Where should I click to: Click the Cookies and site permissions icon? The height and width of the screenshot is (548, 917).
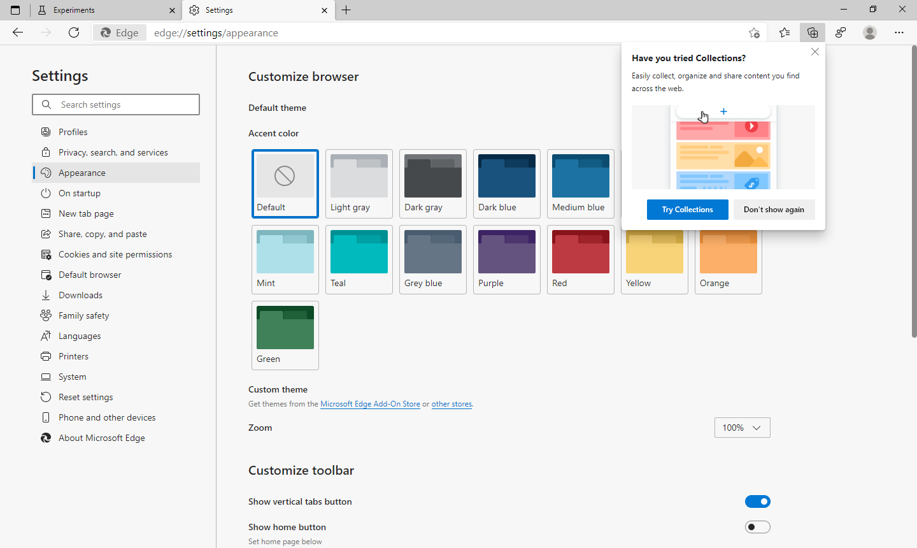(46, 254)
